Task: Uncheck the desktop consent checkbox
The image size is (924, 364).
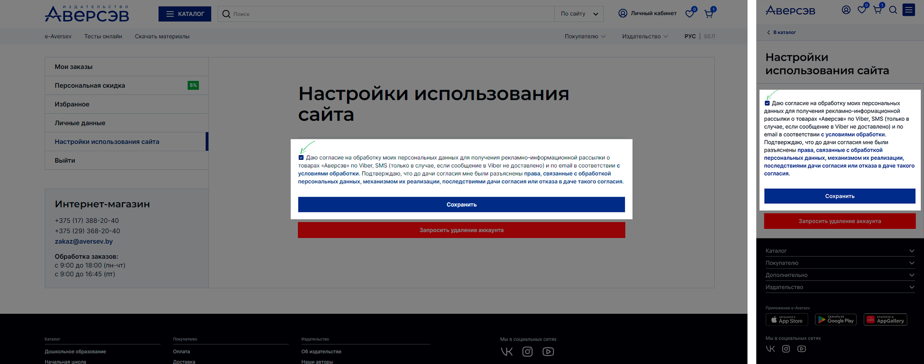Action: [x=301, y=158]
